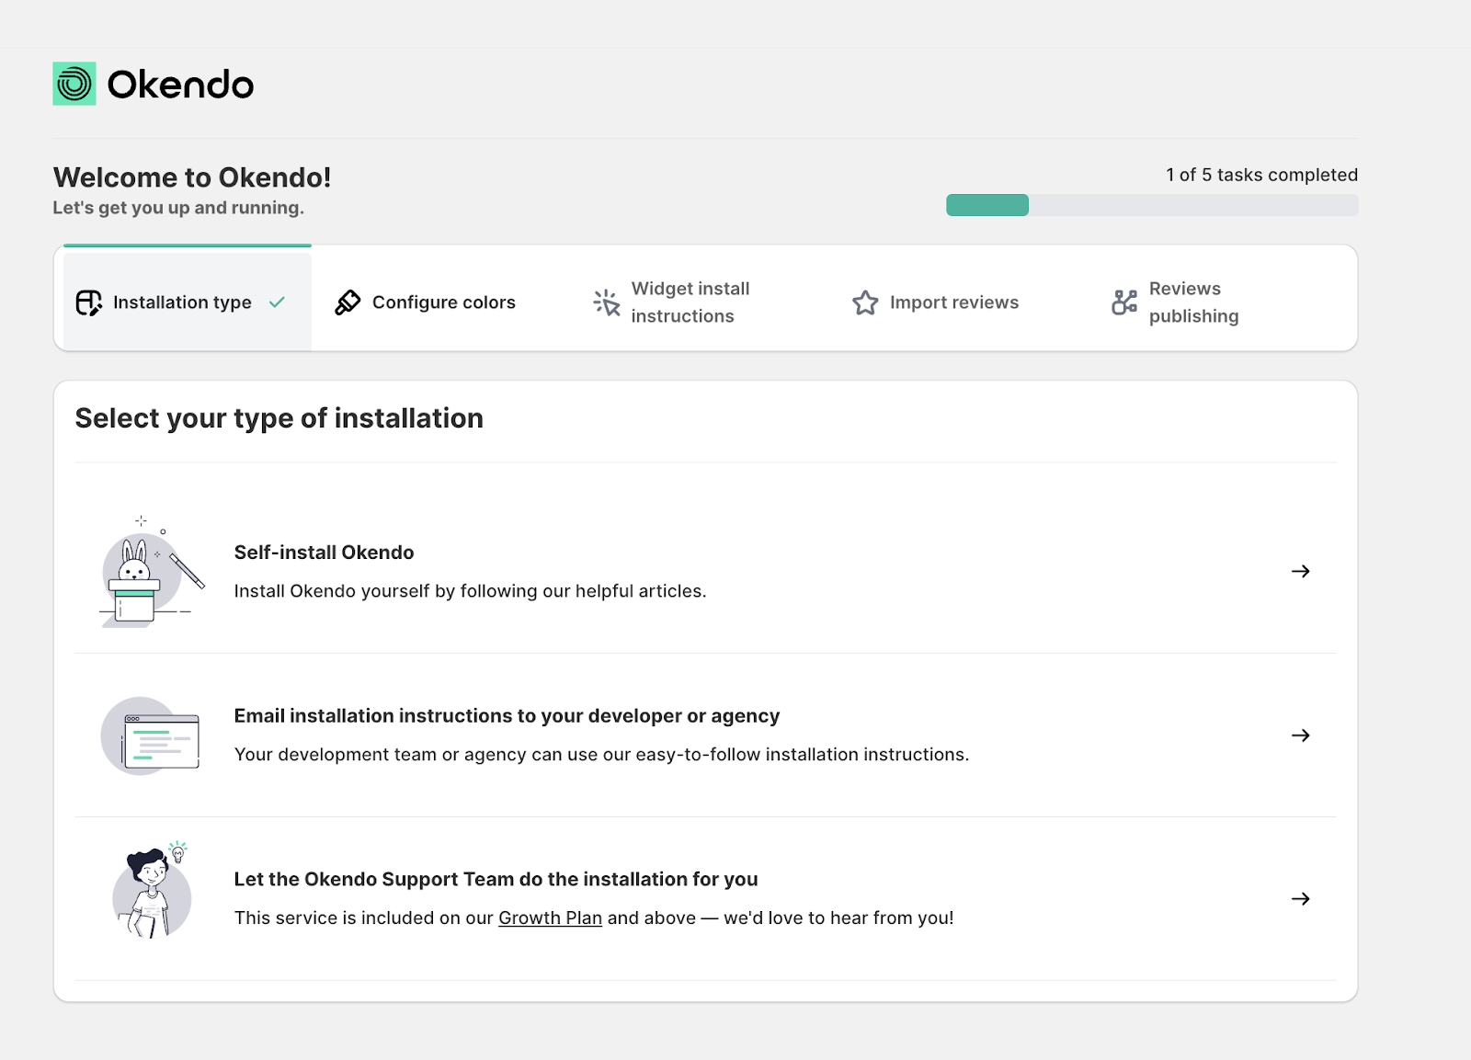Choose Email installation instructions to your developer

[x=705, y=735]
